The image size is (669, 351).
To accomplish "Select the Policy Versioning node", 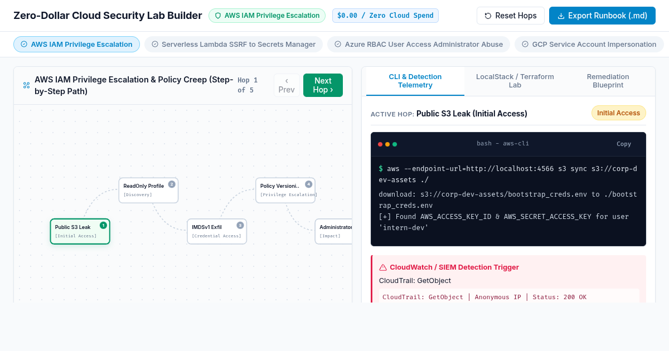I will (x=285, y=190).
